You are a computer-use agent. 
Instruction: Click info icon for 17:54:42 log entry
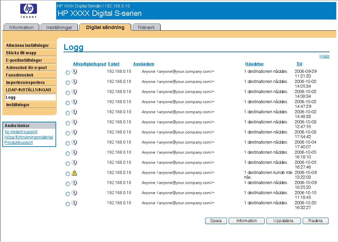pos(74,132)
